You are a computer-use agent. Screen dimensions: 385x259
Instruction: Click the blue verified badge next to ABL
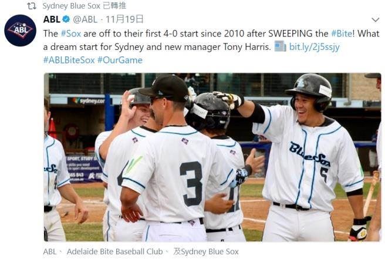coord(66,19)
